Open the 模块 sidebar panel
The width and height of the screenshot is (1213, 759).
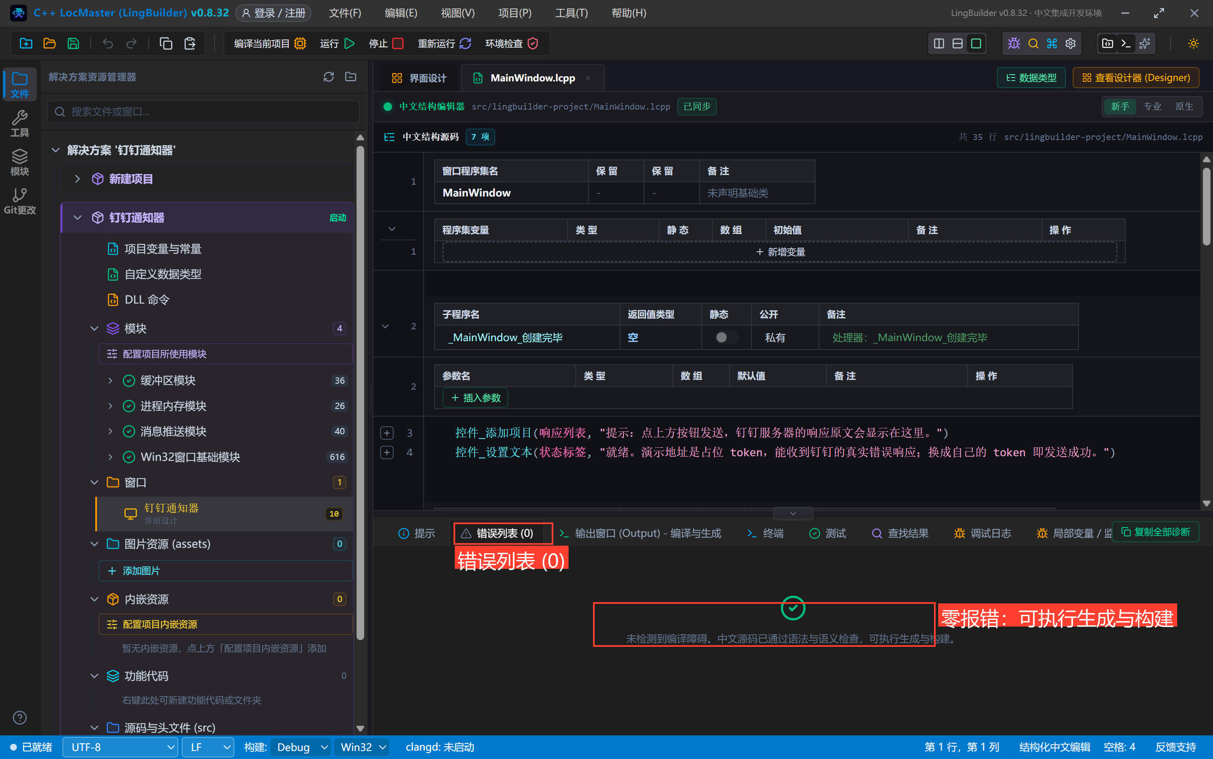coord(19,162)
